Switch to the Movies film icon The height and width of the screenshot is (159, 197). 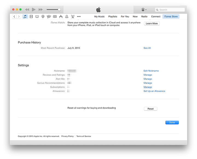click(x=31, y=17)
